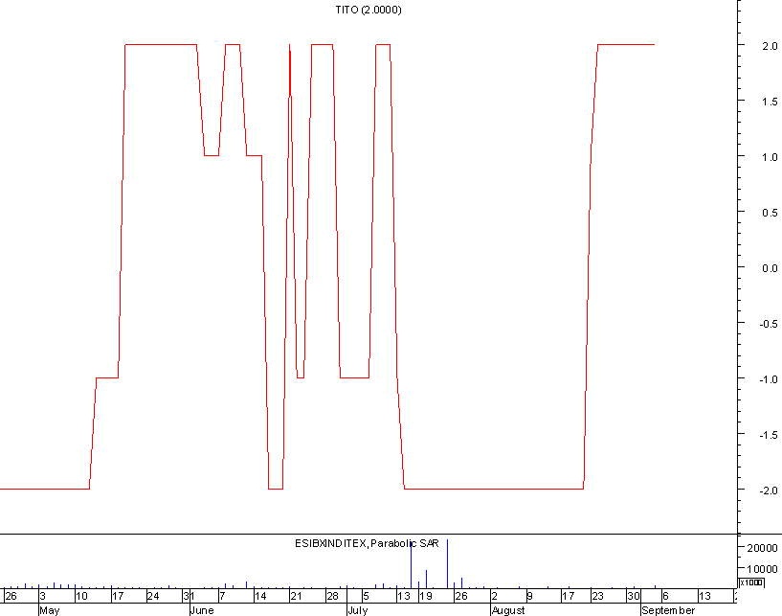Screen dimensions: 782x616
Task: Click date label 31 before June
Action: coord(189,596)
